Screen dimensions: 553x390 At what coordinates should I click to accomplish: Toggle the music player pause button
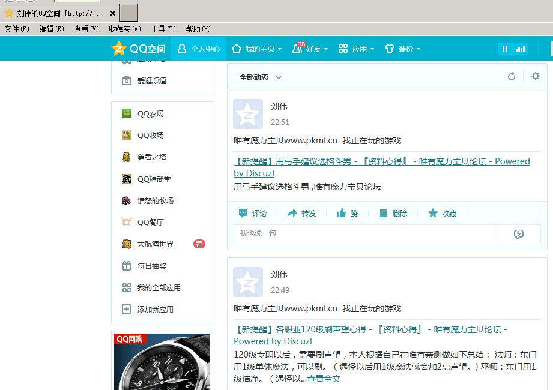tap(505, 49)
